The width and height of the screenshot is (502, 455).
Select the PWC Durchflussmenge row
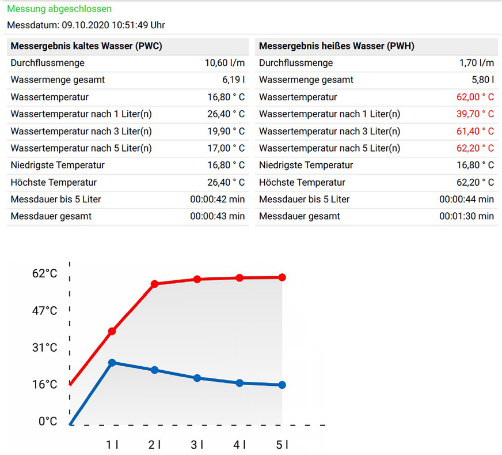click(x=127, y=63)
